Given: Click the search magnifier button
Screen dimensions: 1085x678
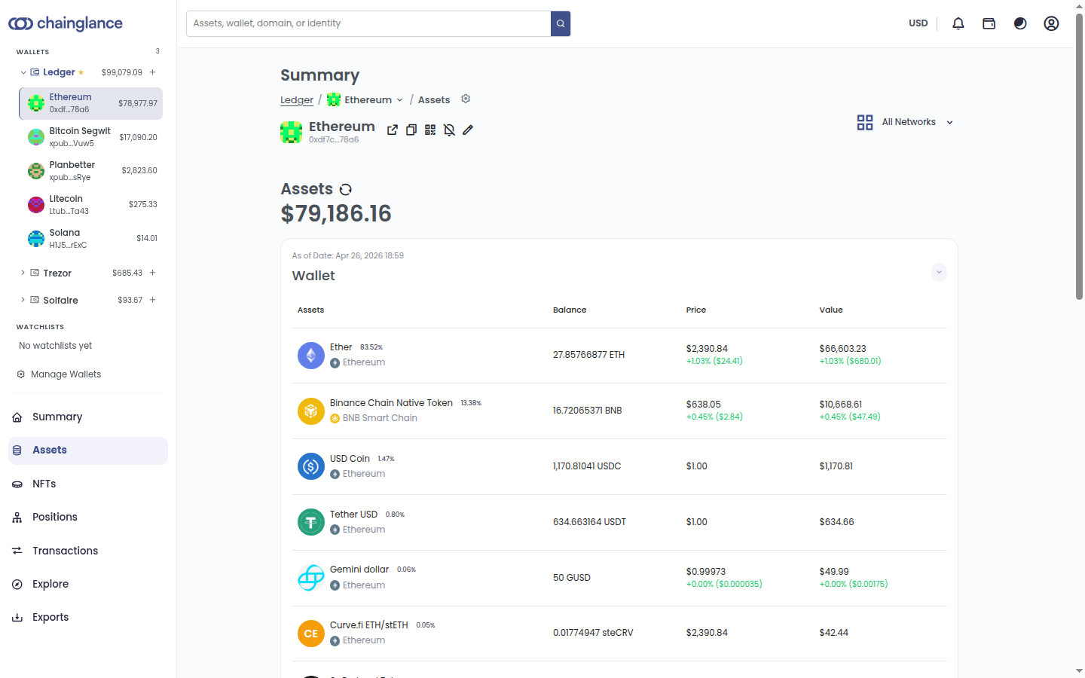Looking at the screenshot, I should (561, 23).
